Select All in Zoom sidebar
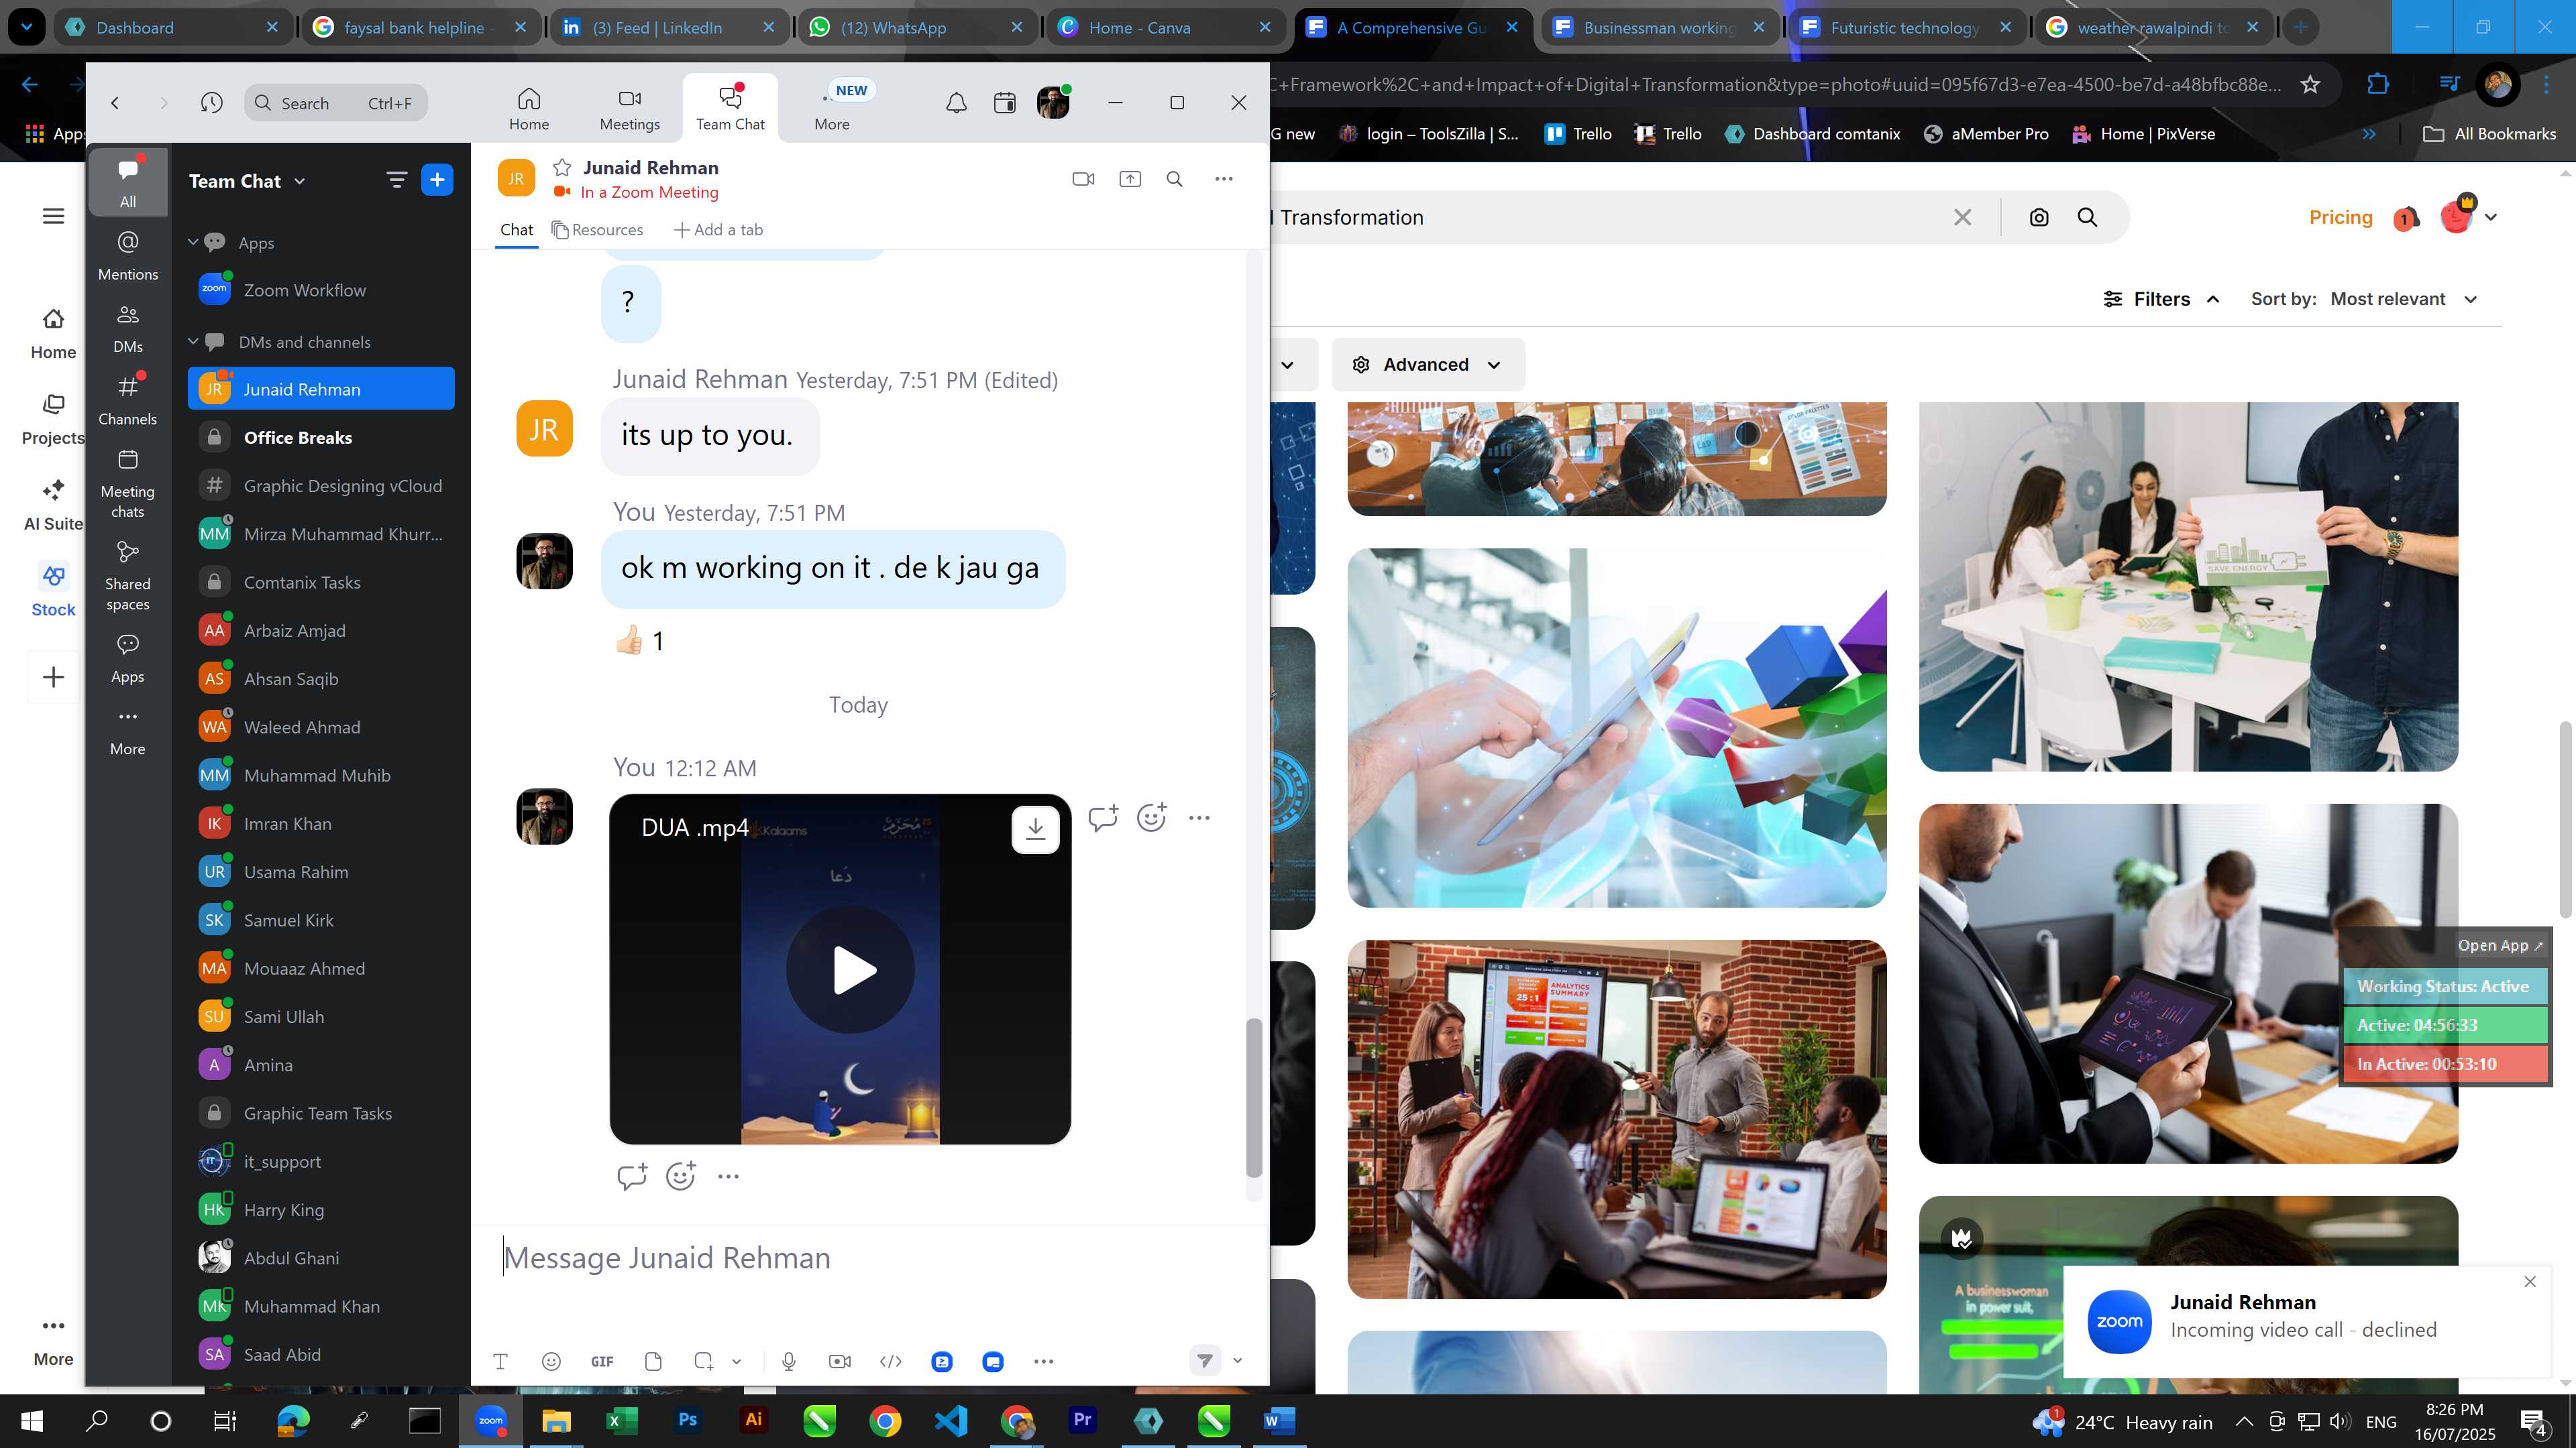Screen dimensions: 2576x1448 point(128,182)
